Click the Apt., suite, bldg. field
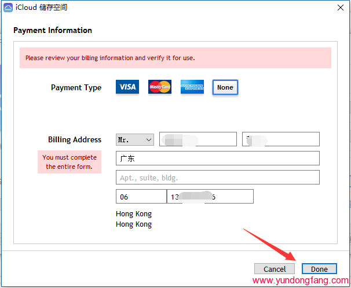Image resolution: width=351 pixels, height=288 pixels. pyautogui.click(x=218, y=178)
